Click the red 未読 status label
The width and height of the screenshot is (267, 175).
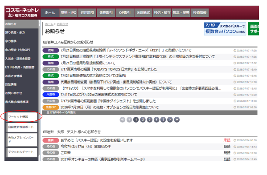(227, 140)
